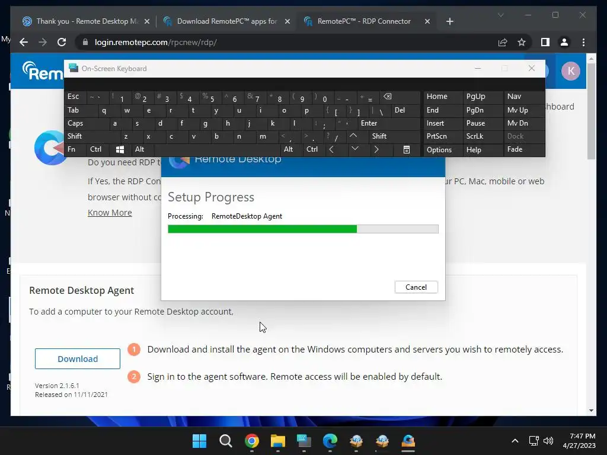Open the Chrome three-dot menu

coord(583,42)
